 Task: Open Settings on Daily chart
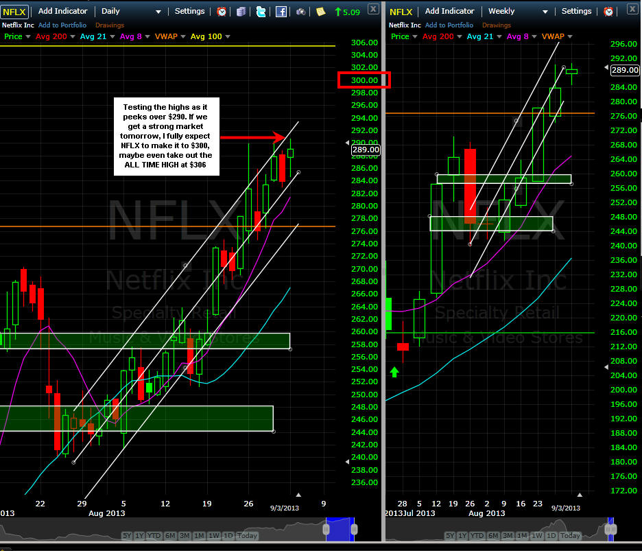coord(189,11)
